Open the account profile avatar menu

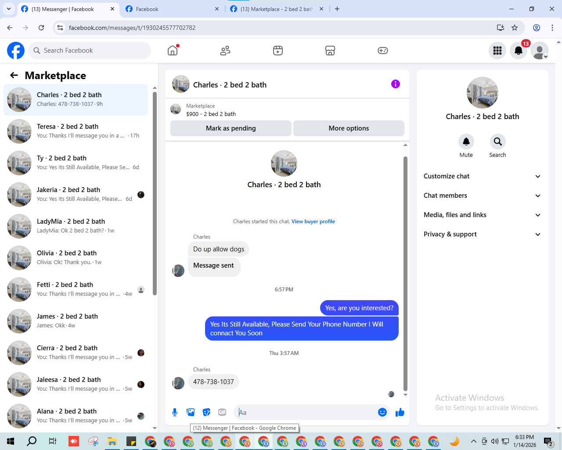point(540,51)
